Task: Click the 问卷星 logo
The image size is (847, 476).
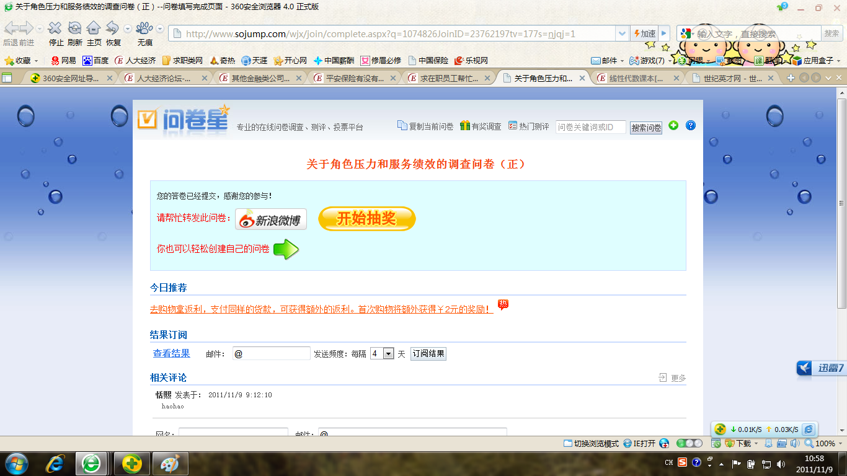Action: tap(184, 120)
